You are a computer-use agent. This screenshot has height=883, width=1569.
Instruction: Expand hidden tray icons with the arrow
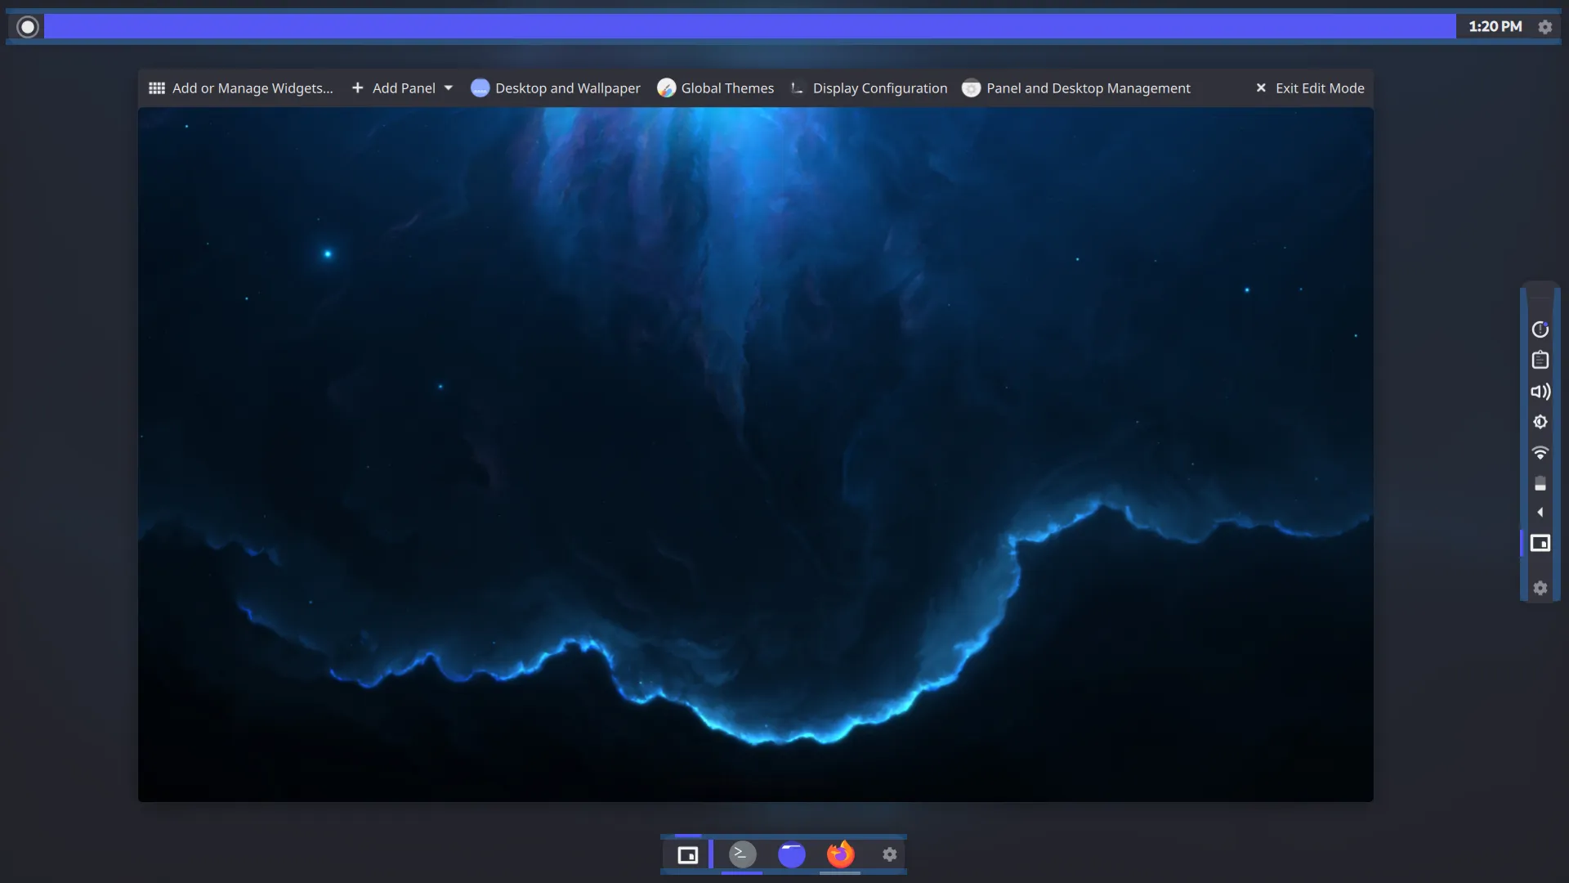coord(1540,513)
